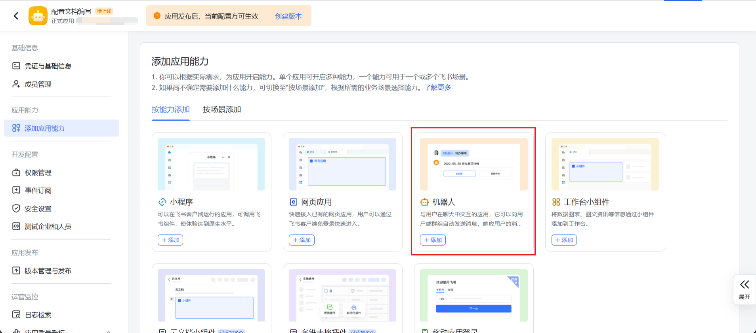Click the 机器人 card title
The image size is (756, 333).
444,202
